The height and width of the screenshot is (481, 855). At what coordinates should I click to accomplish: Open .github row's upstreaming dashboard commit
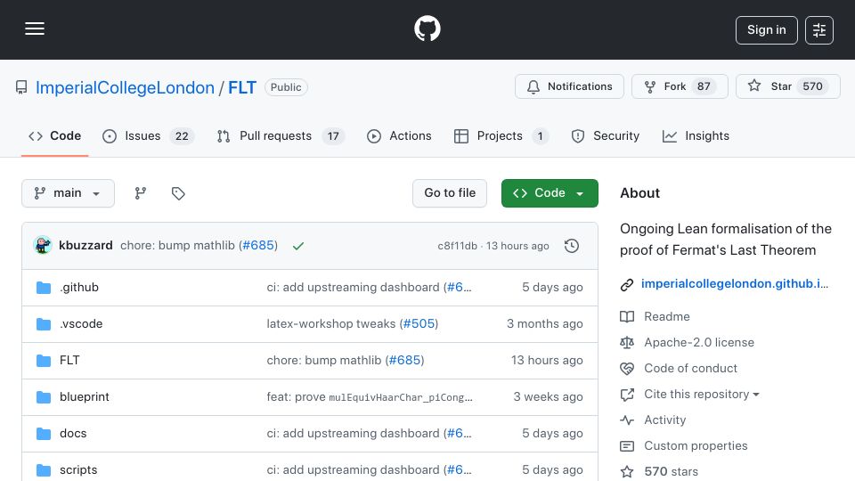pyautogui.click(x=353, y=288)
